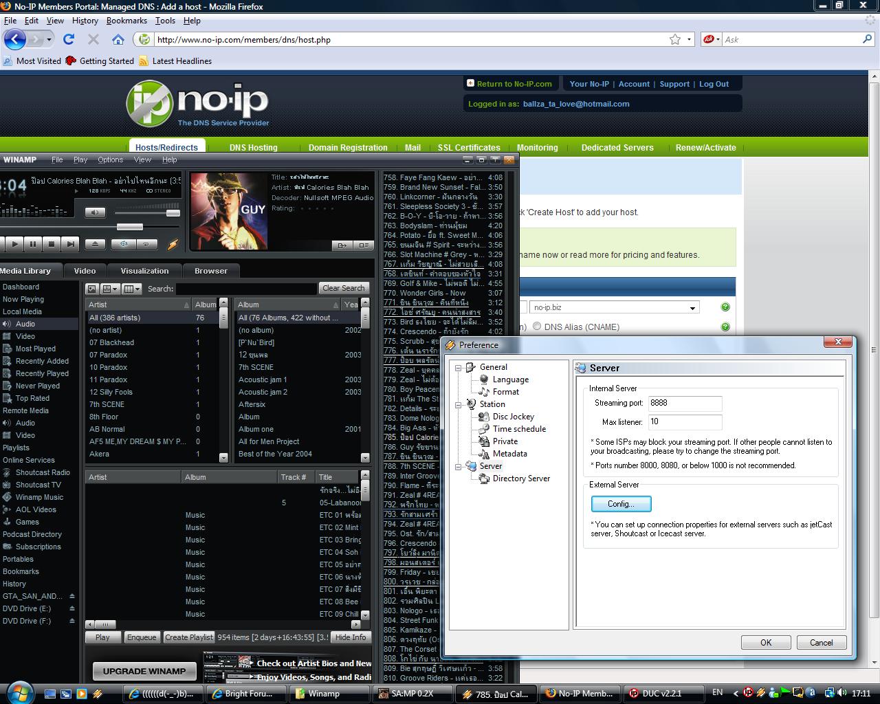The image size is (880, 704).
Task: Collapse the General tree node in Preference
Action: (458, 367)
